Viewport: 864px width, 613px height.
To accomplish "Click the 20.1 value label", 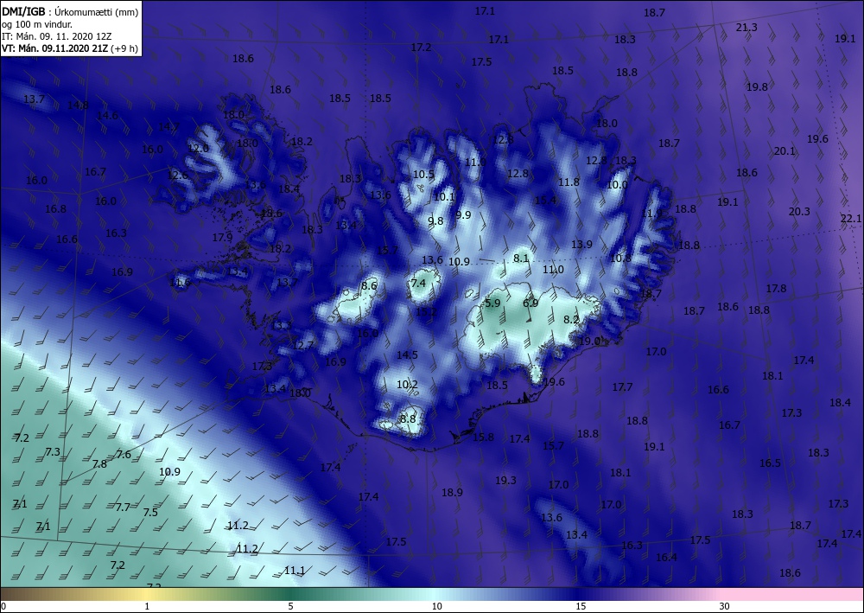I will coord(785,151).
